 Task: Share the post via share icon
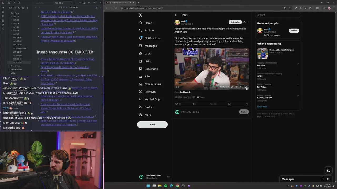247,104
